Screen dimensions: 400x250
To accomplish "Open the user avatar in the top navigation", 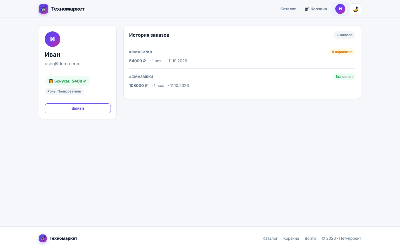I will click(340, 9).
